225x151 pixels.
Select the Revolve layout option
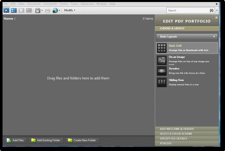tap(187, 71)
